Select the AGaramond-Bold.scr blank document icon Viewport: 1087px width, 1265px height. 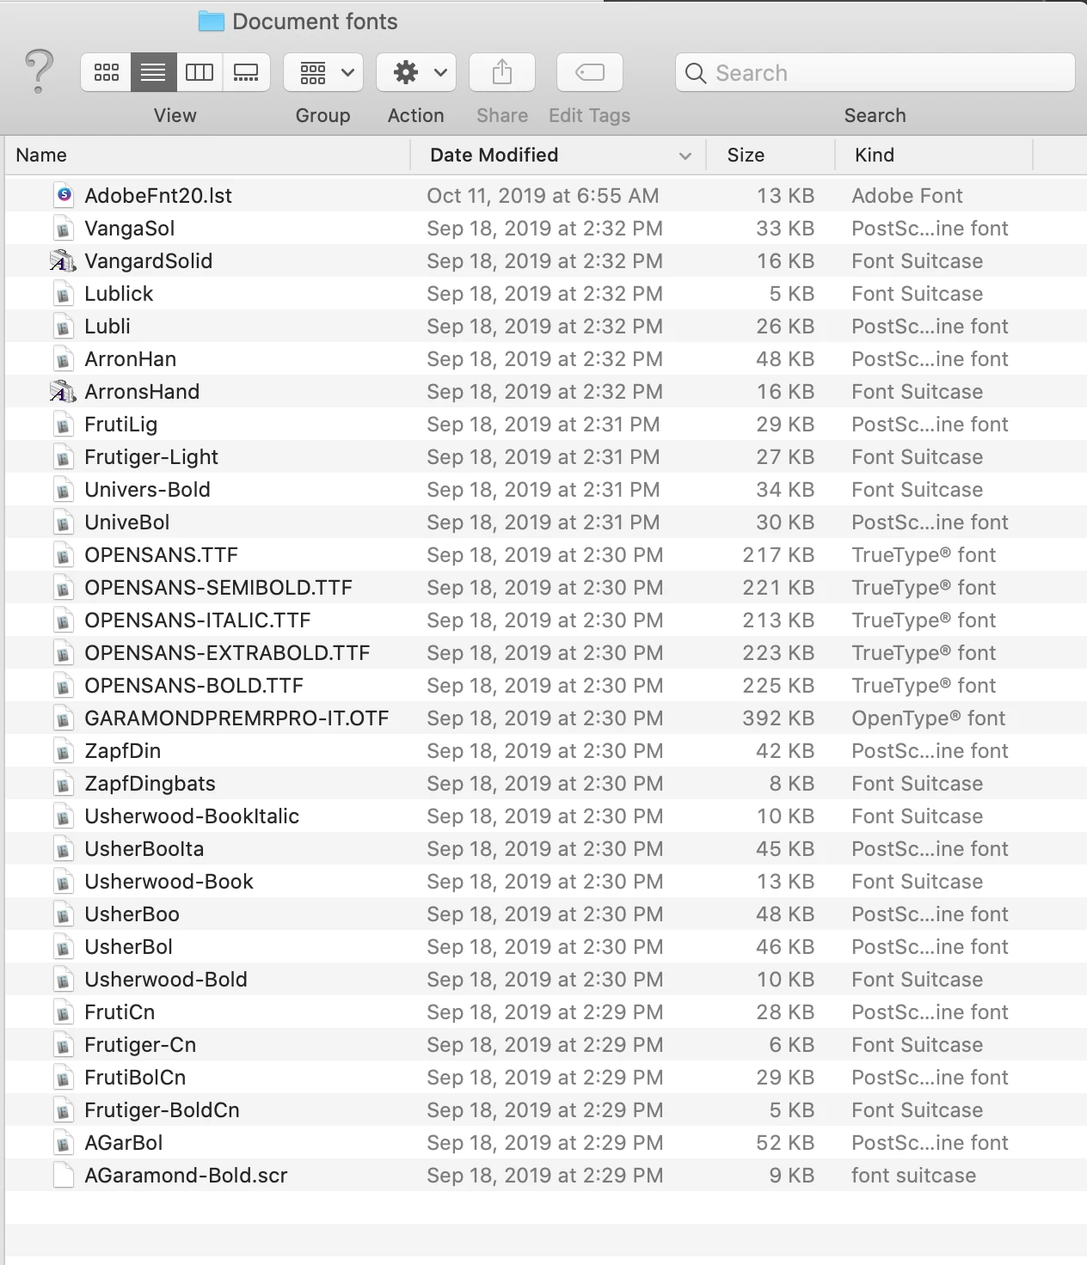coord(64,1175)
